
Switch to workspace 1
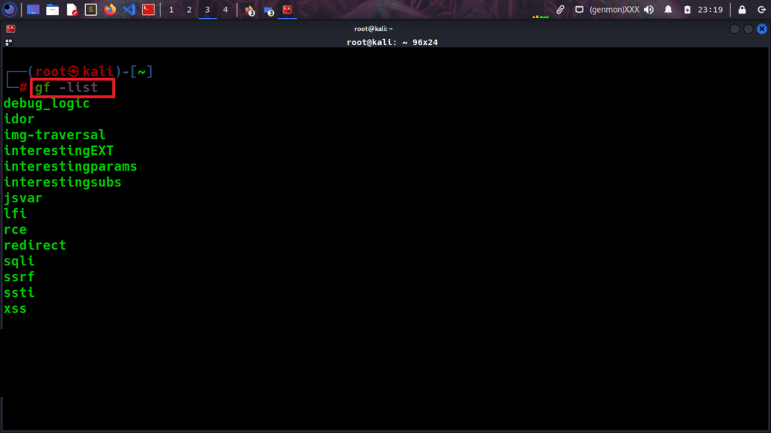(171, 10)
